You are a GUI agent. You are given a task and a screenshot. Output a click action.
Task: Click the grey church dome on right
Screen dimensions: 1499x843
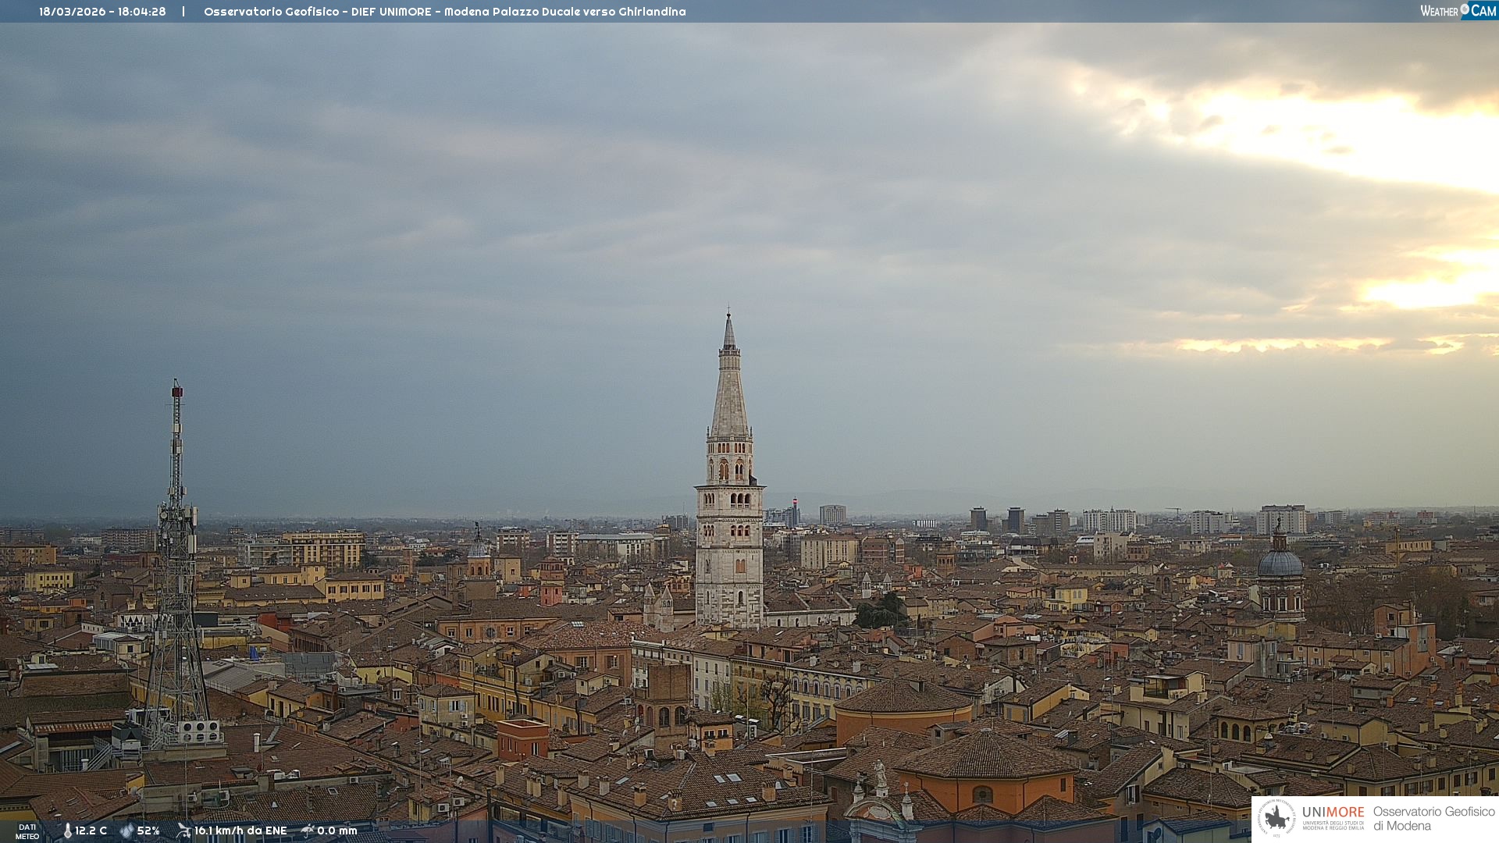pyautogui.click(x=1280, y=563)
